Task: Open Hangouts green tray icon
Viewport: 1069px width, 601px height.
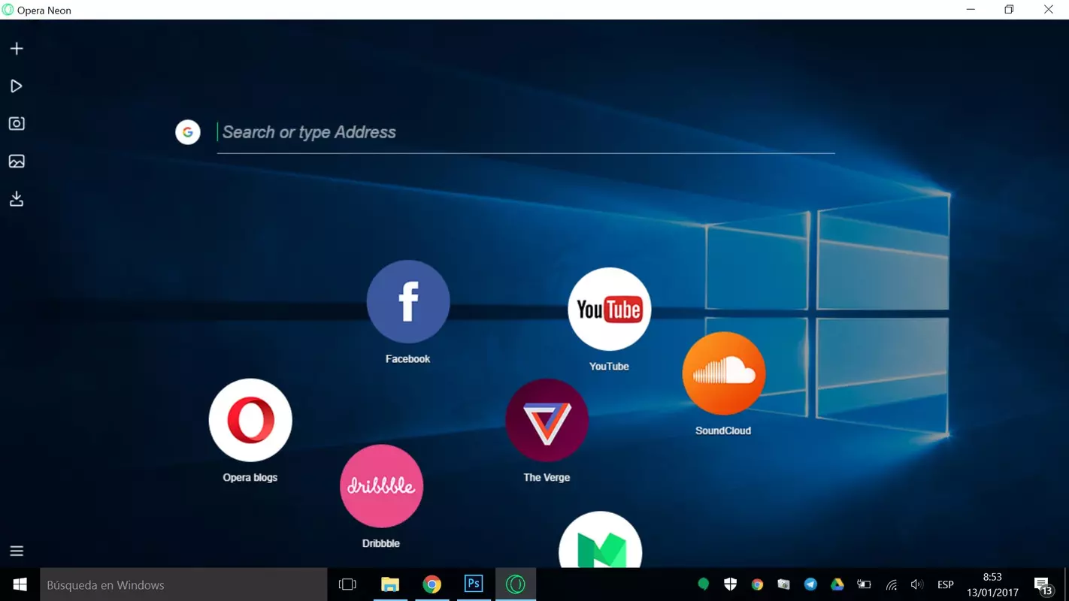Action: (704, 584)
